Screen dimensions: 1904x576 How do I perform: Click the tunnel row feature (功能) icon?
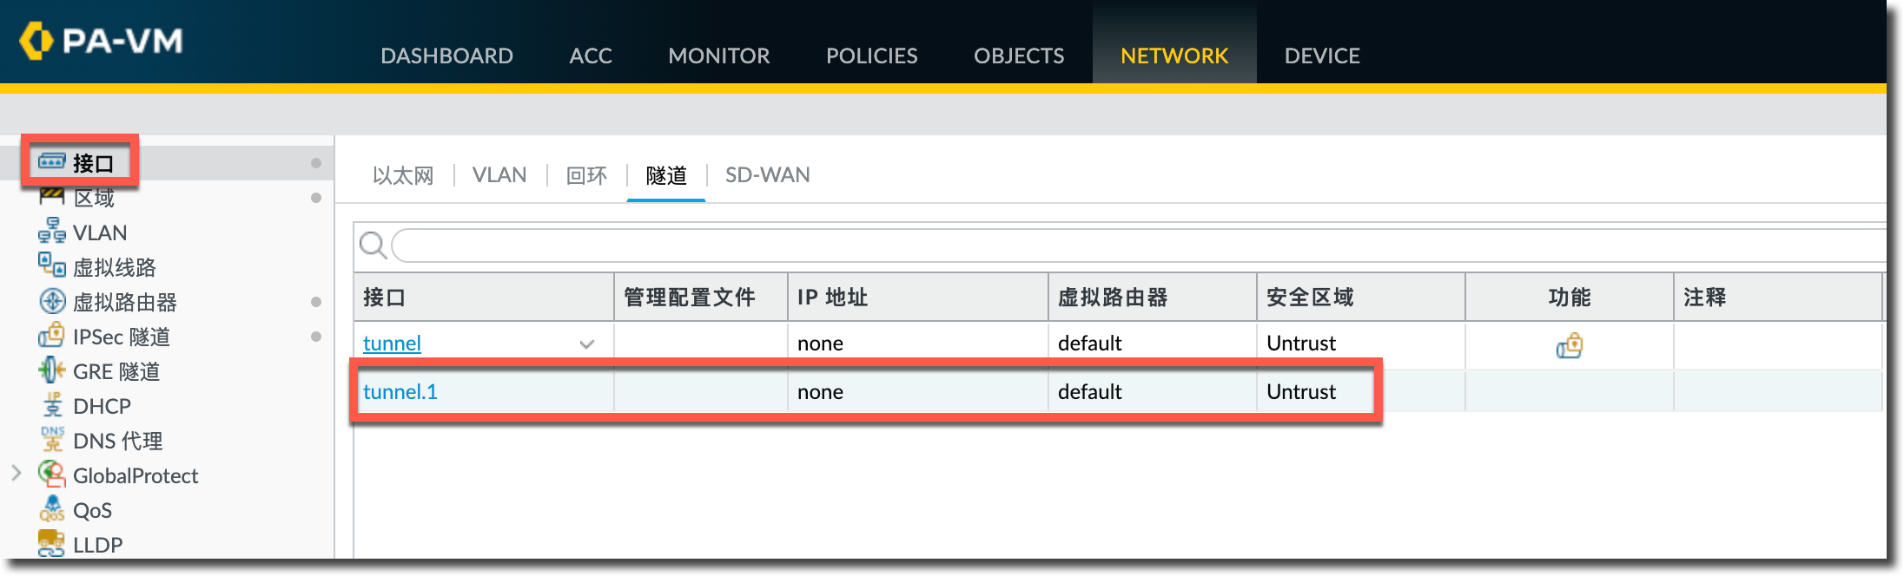[x=1569, y=346]
